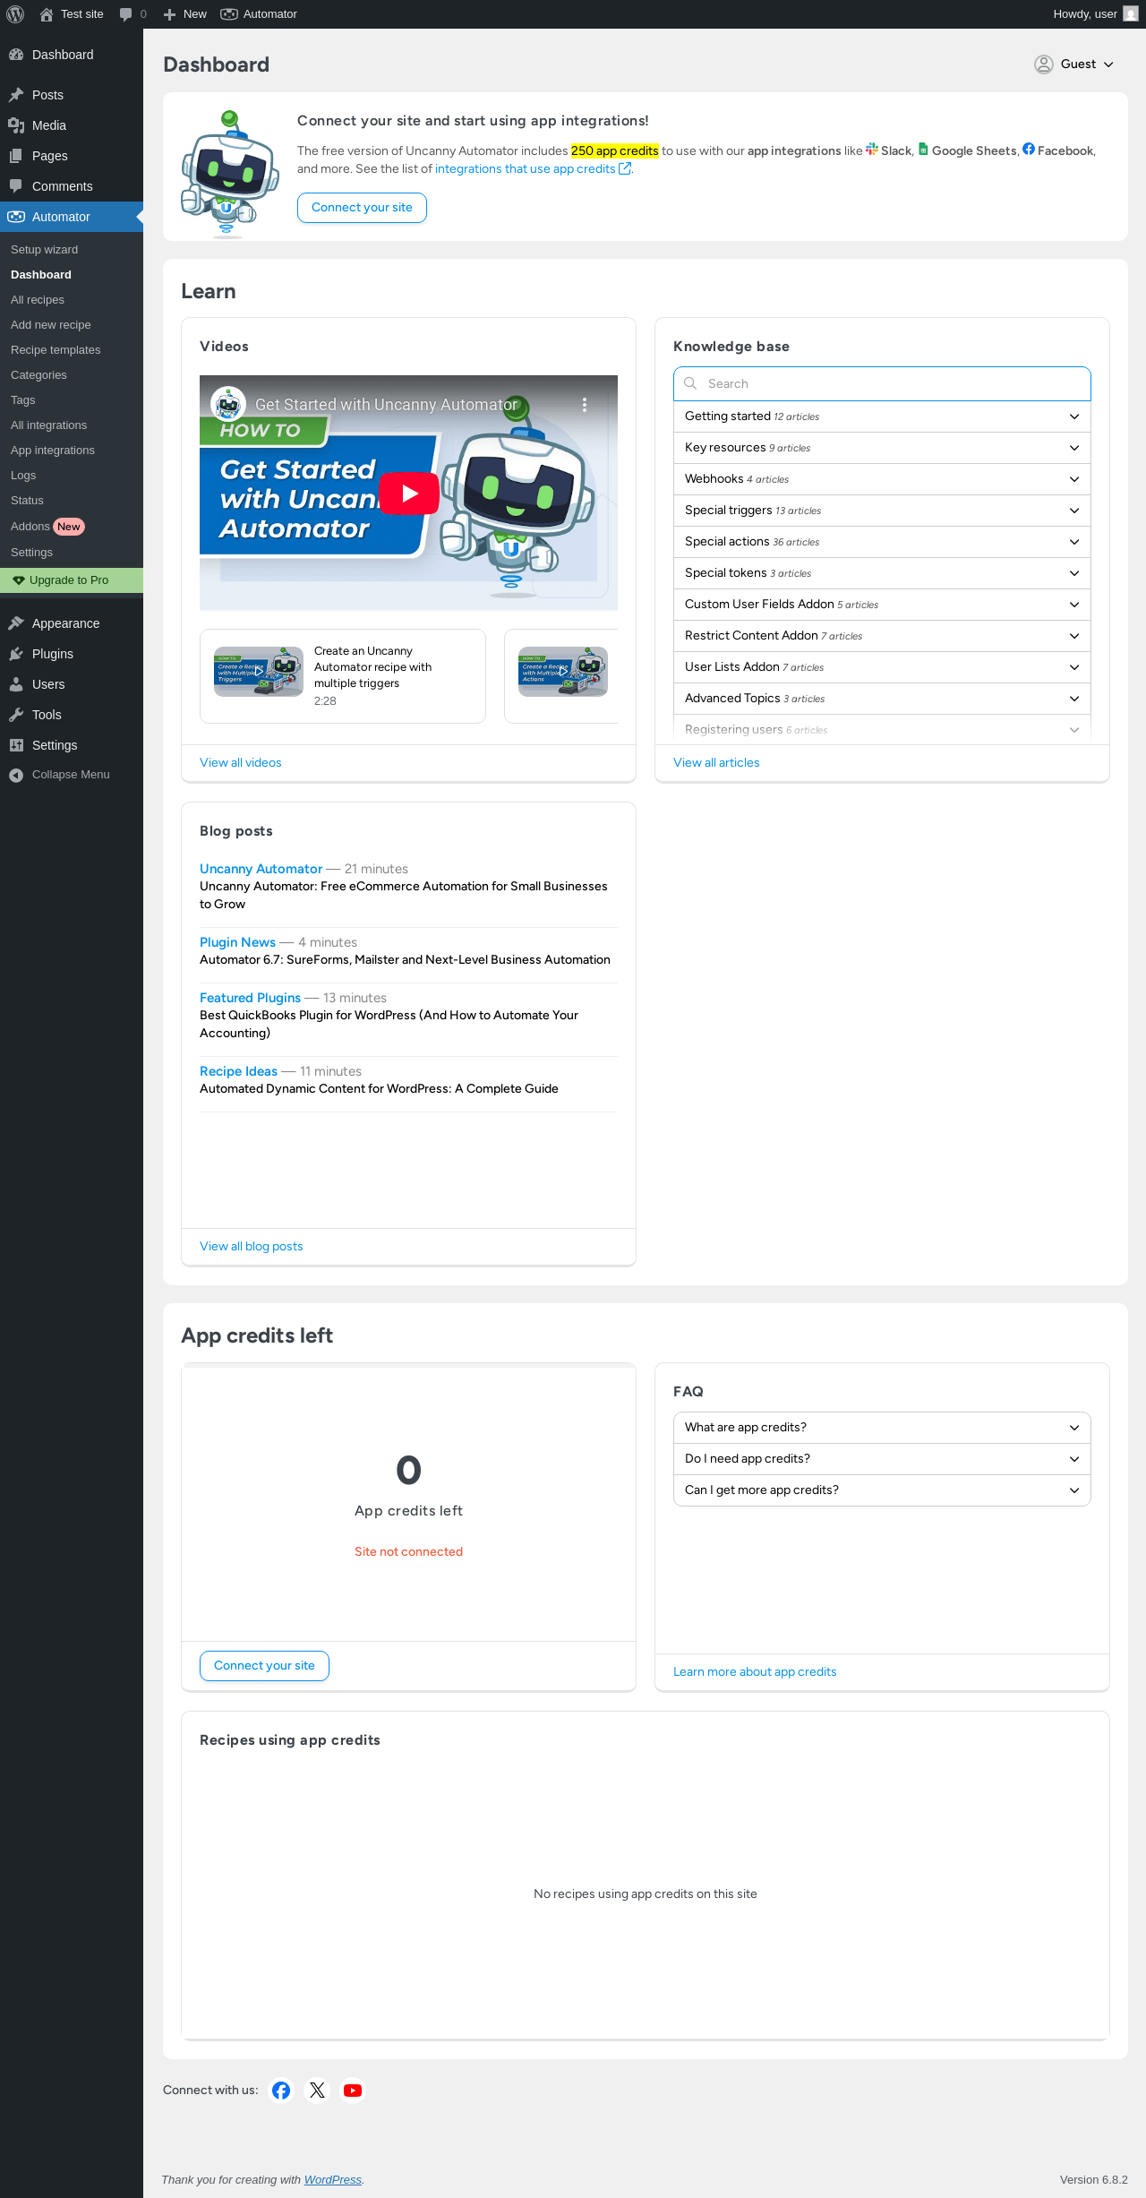Viewport: 1146px width, 2198px height.
Task: Open Learn more about app credits
Action: [755, 1672]
